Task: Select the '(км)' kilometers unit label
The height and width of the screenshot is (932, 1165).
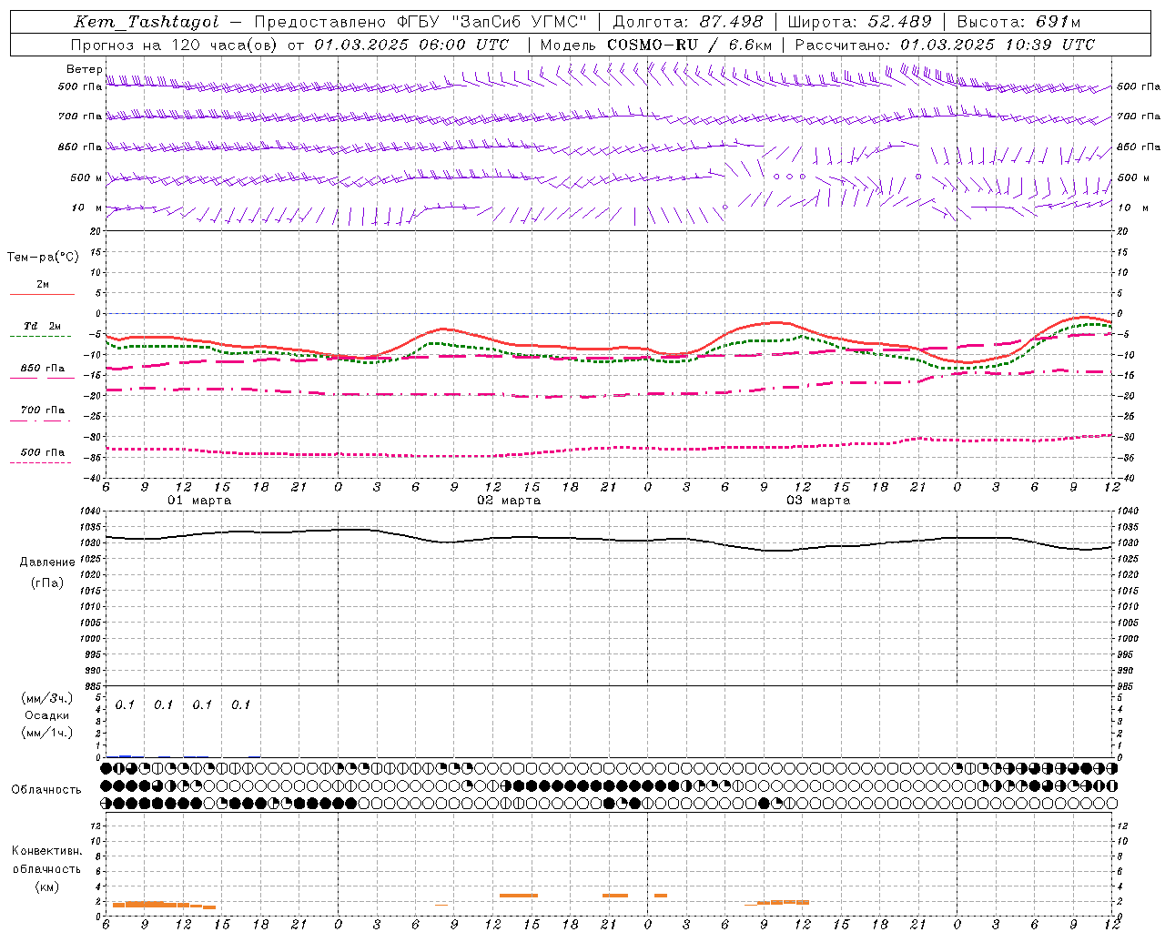Action: 47,886
